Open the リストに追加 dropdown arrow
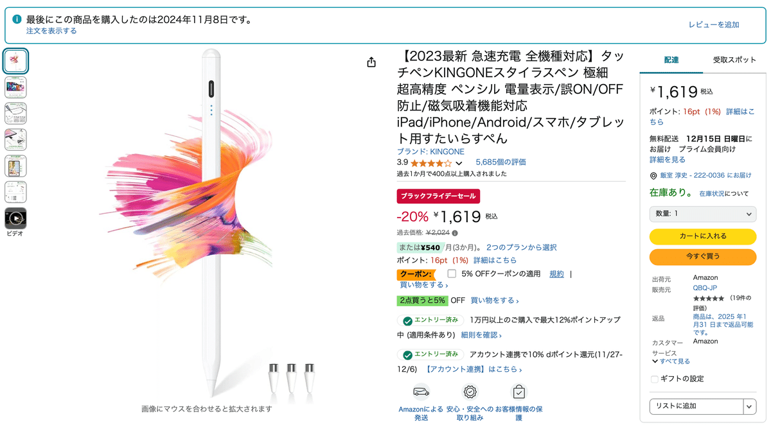 coord(749,406)
